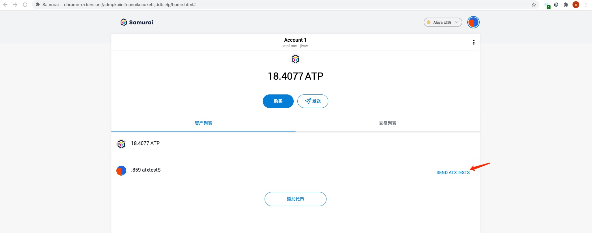Click the Samurai extension icon in toolbar
The width and height of the screenshot is (592, 233).
556,5
